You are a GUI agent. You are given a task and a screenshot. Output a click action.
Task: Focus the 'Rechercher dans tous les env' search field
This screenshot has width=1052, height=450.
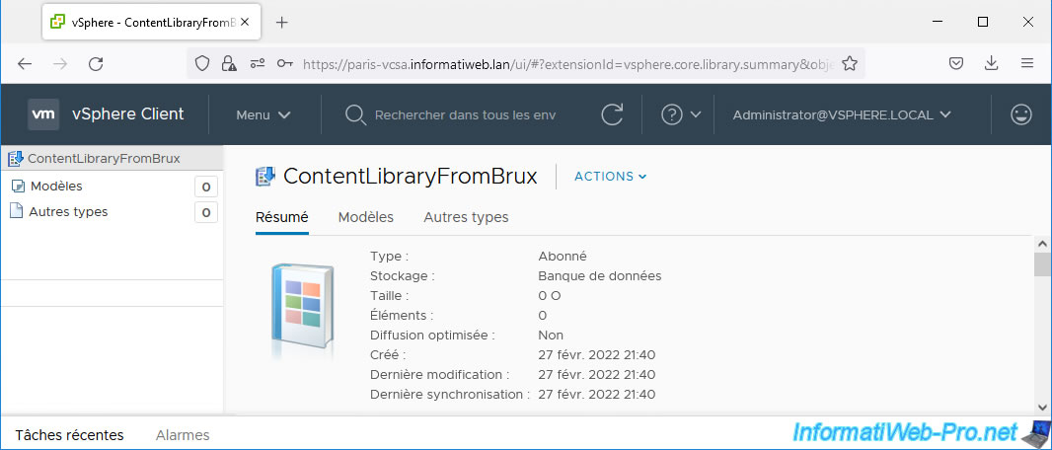465,114
